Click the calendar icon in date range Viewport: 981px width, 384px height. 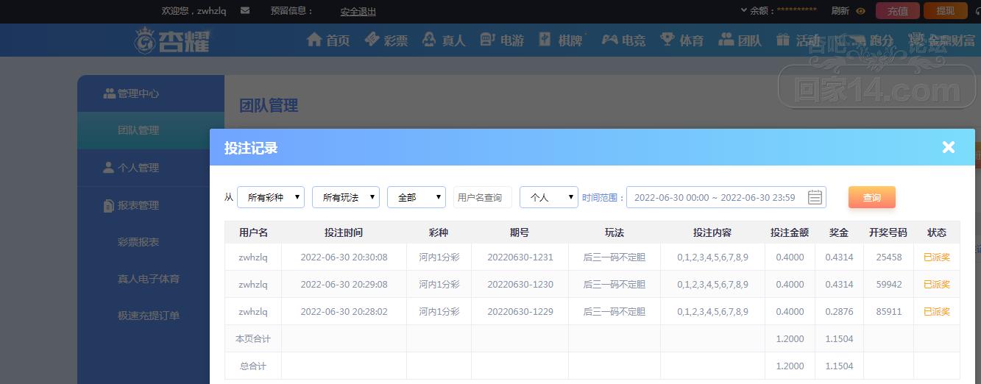pos(815,197)
